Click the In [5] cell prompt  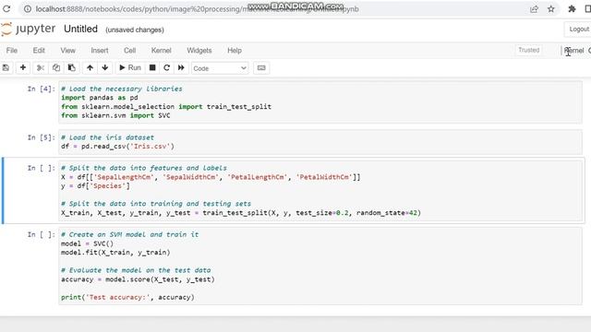tap(41, 137)
